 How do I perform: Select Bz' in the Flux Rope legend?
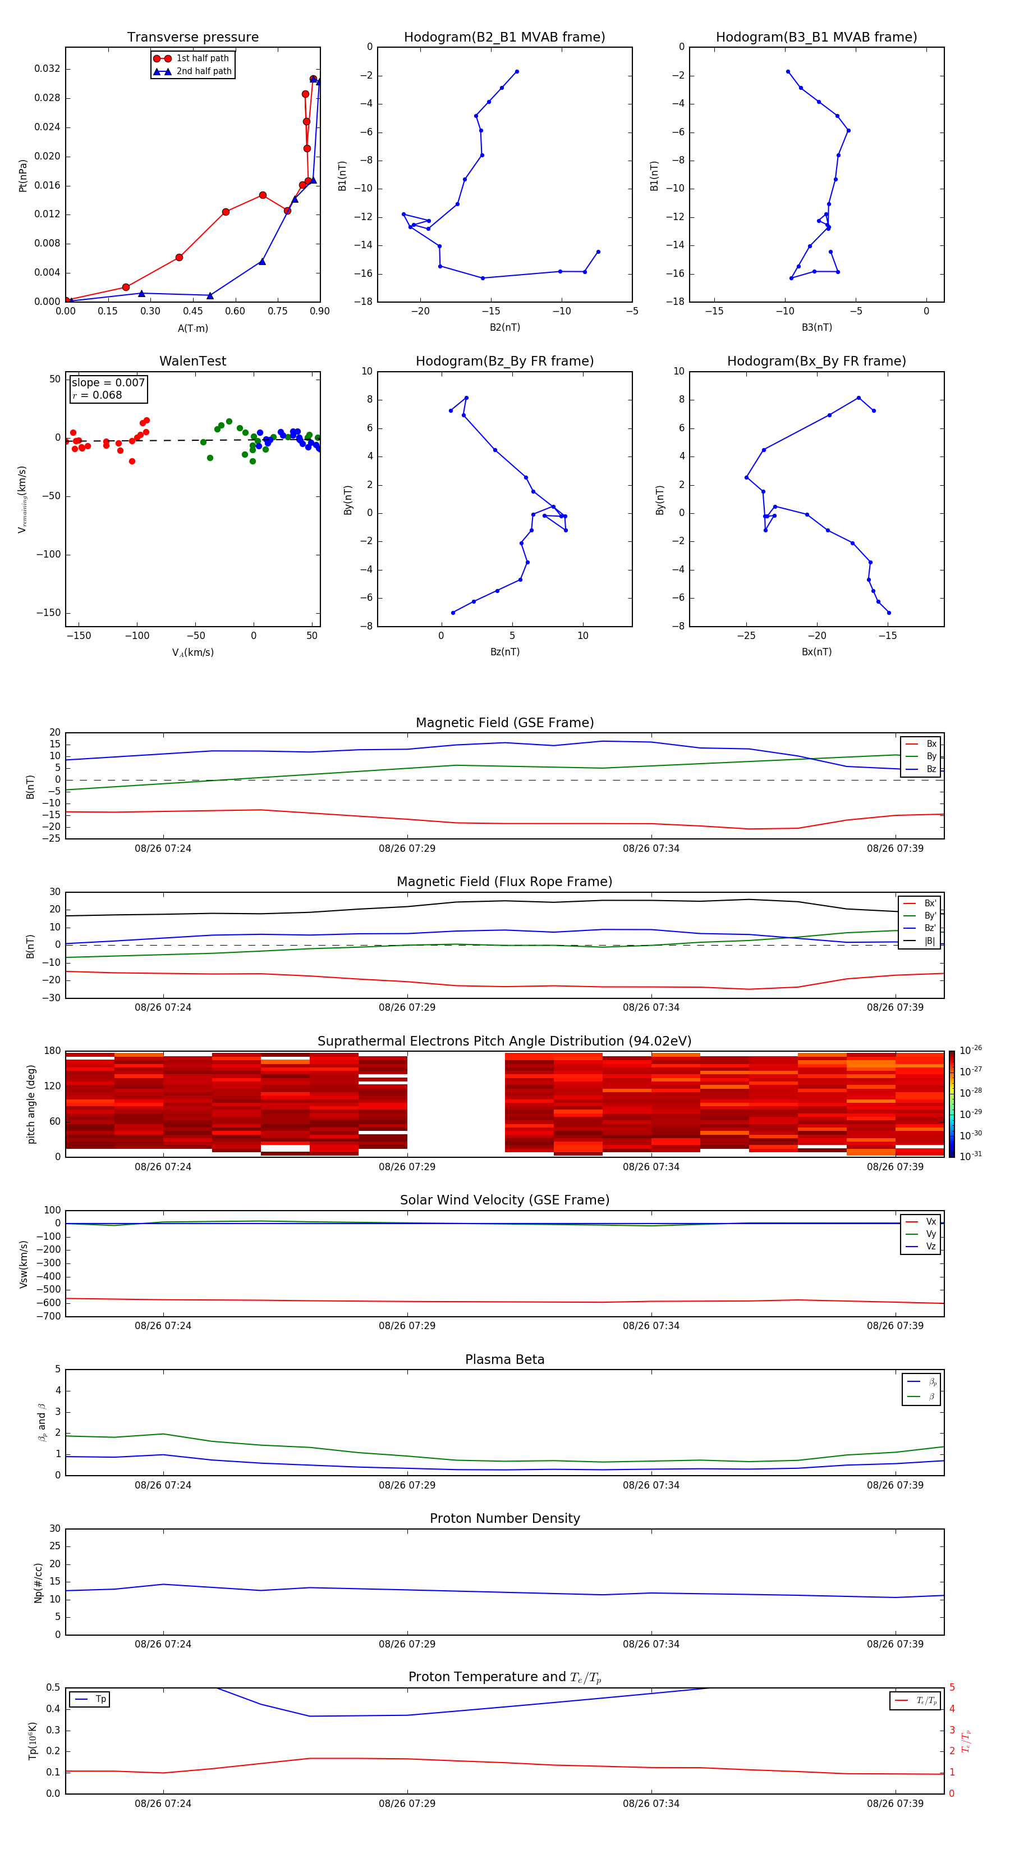(x=920, y=928)
